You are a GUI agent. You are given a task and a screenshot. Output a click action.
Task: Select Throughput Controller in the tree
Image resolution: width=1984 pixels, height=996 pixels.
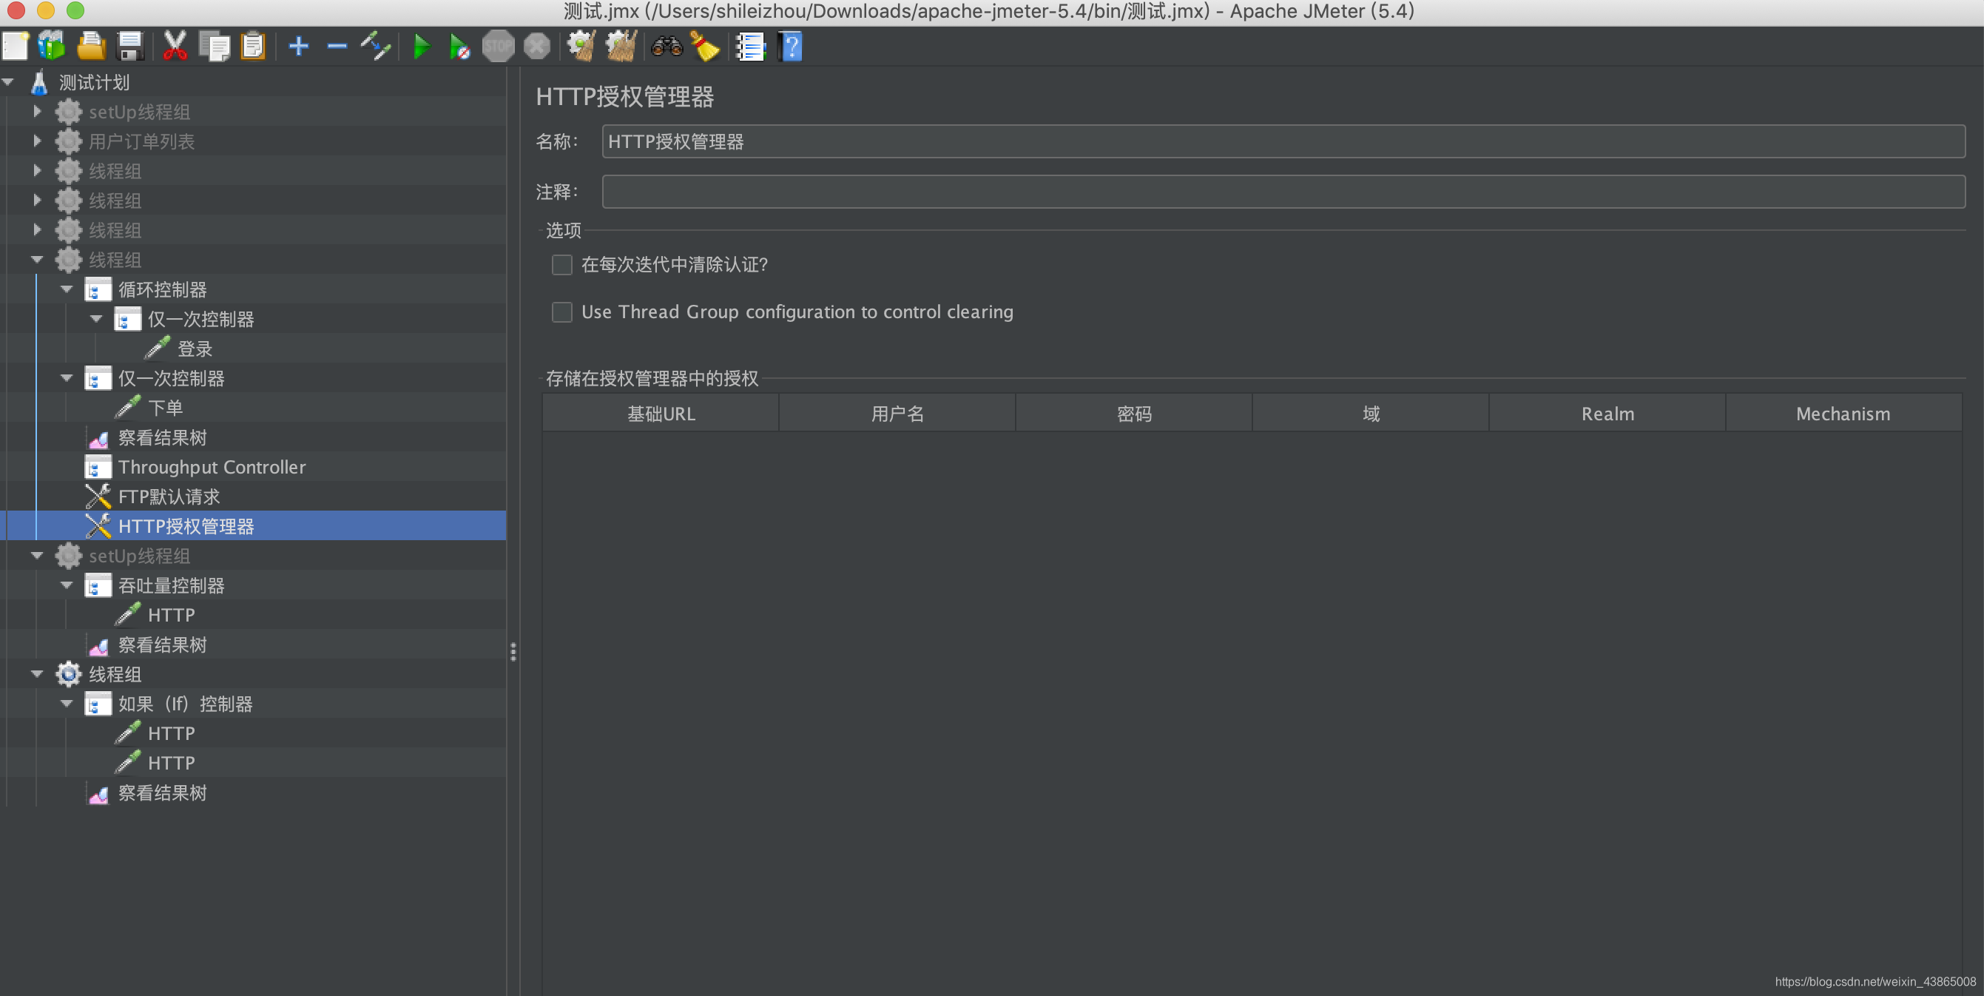coord(211,467)
